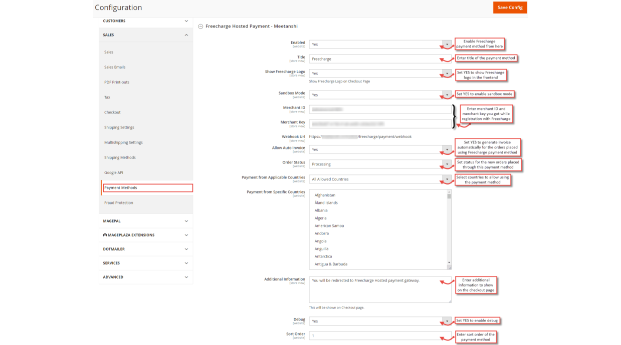Select Algeria in the countries list
This screenshot has width=621, height=345.
pos(378,218)
